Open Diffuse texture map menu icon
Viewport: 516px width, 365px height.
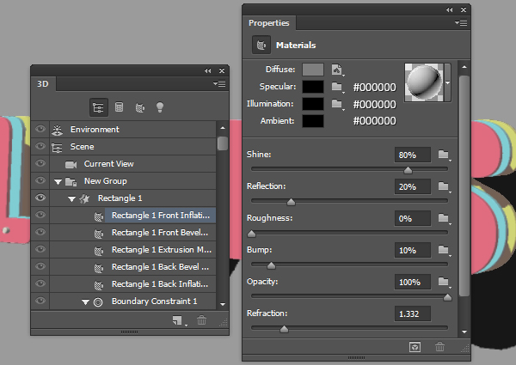[x=337, y=70]
